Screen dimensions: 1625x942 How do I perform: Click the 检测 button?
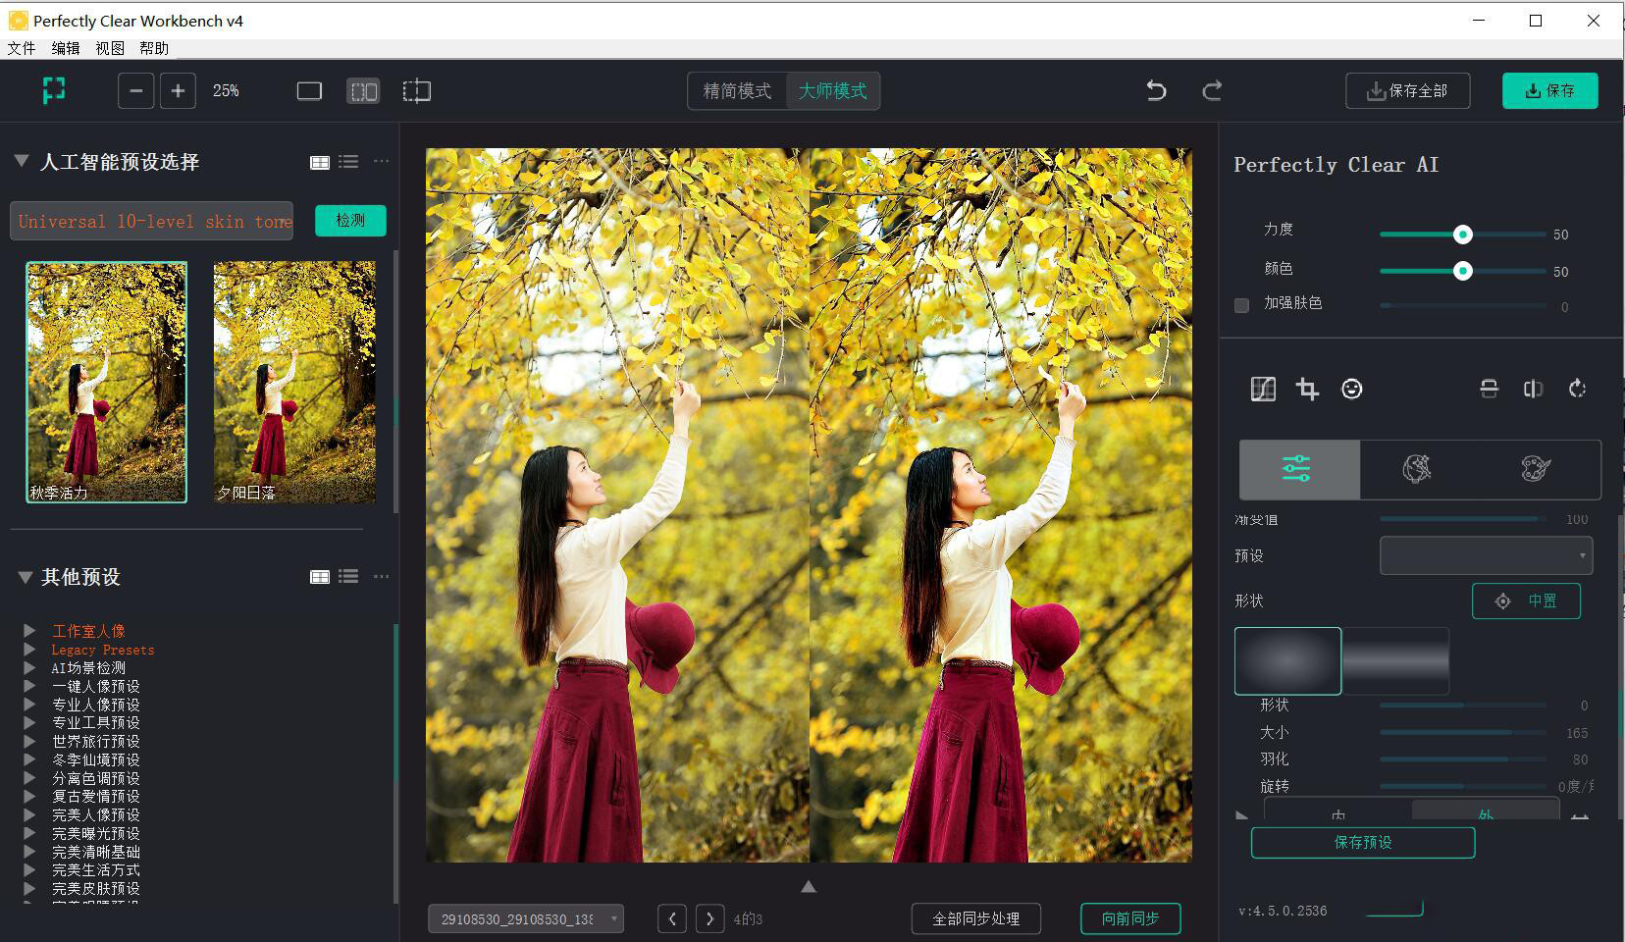pos(349,221)
